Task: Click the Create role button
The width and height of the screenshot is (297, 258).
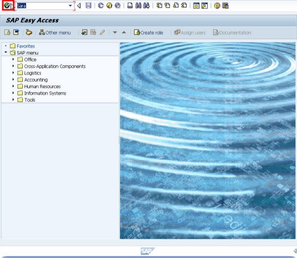Action: tap(148, 33)
